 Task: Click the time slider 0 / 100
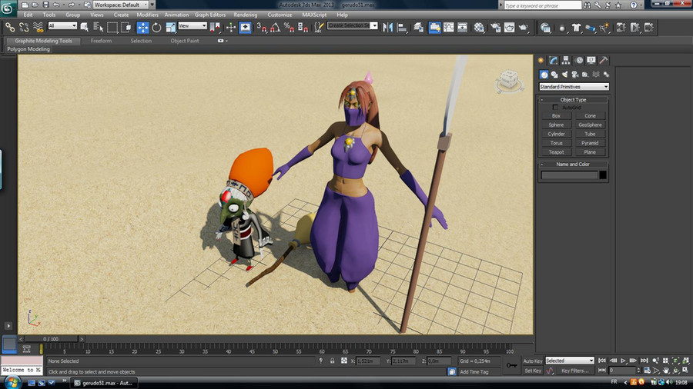point(51,339)
